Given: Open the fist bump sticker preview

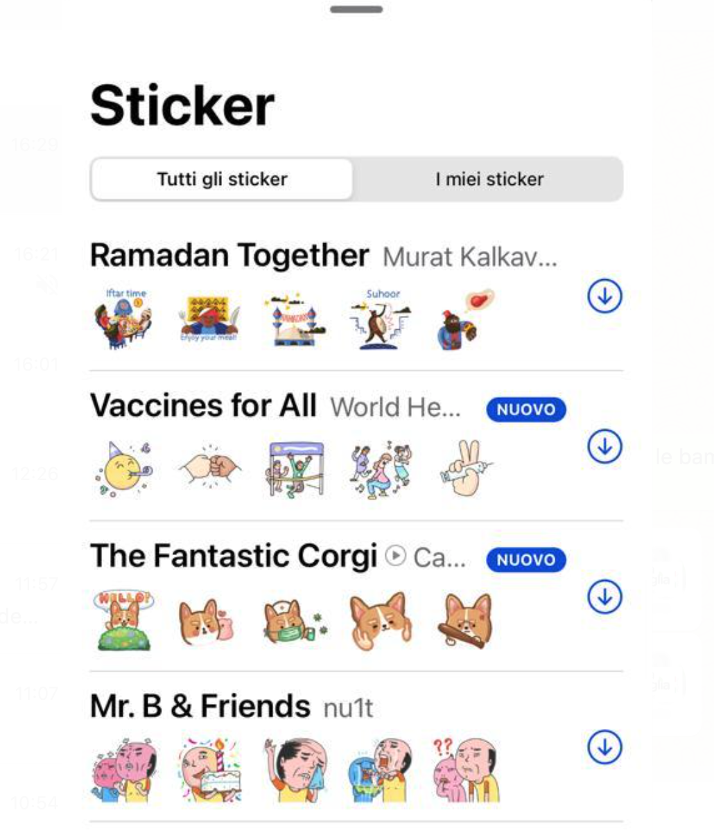Looking at the screenshot, I should (x=210, y=469).
